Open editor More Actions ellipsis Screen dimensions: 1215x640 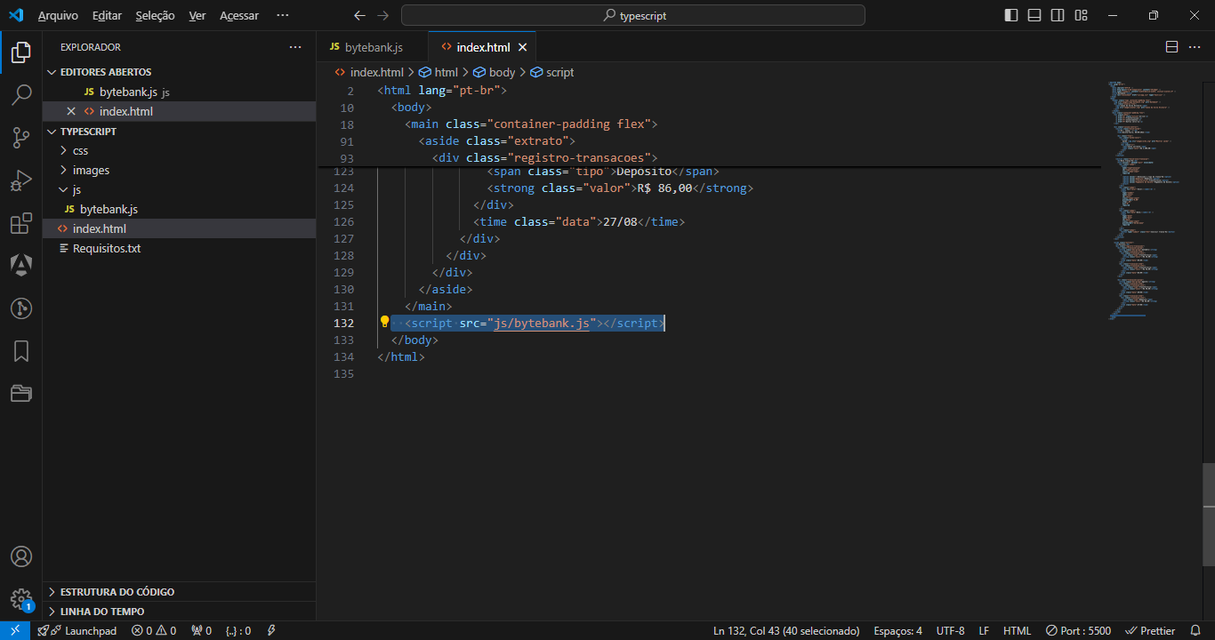(1195, 47)
